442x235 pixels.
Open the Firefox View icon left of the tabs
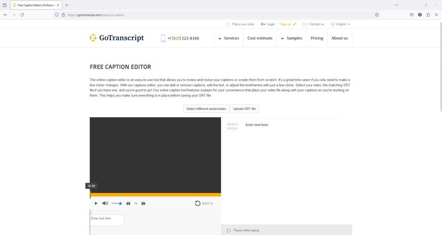coord(5,5)
